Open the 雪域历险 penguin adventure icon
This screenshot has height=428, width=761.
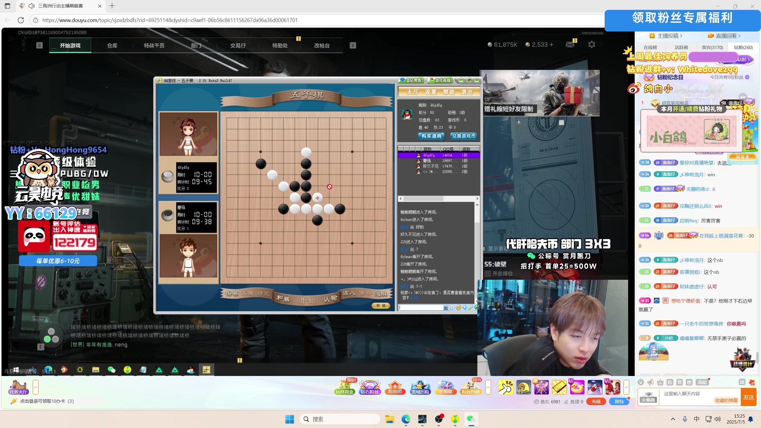[x=420, y=387]
